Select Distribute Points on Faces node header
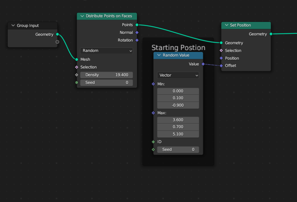Viewport: 297px width, 202px height. coord(107,16)
